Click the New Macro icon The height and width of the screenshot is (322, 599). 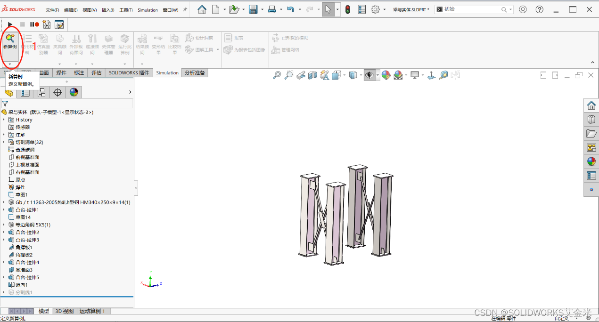(x=47, y=24)
